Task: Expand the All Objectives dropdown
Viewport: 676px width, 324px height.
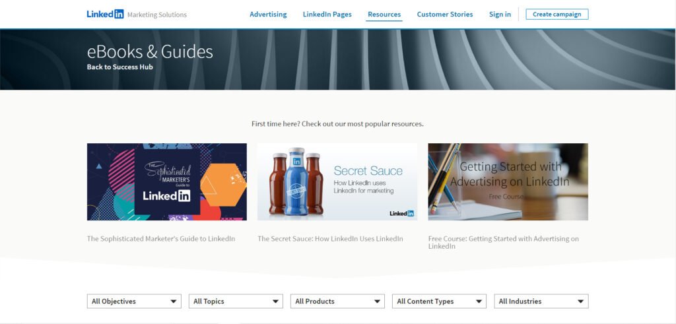Action: tap(134, 302)
